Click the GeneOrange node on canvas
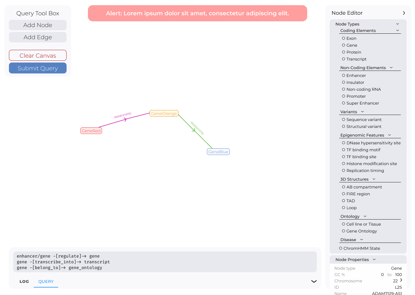Screen dimensions: 415x295 pos(164,114)
